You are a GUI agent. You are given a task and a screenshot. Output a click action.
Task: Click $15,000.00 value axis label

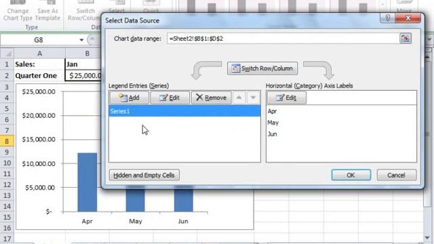39,140
